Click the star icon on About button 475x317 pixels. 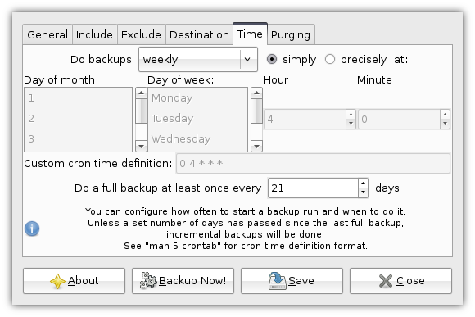57,281
